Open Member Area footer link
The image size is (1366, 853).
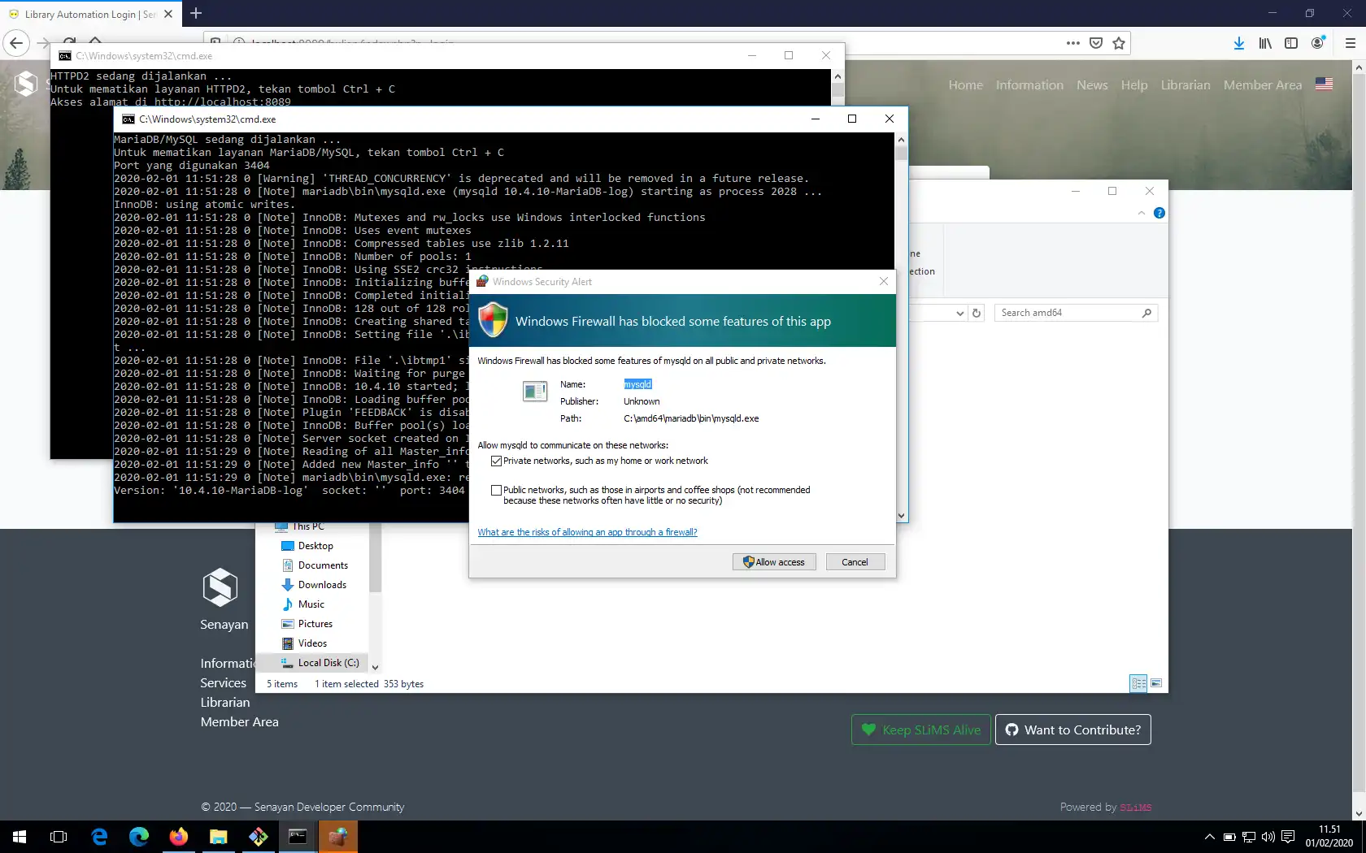click(239, 722)
